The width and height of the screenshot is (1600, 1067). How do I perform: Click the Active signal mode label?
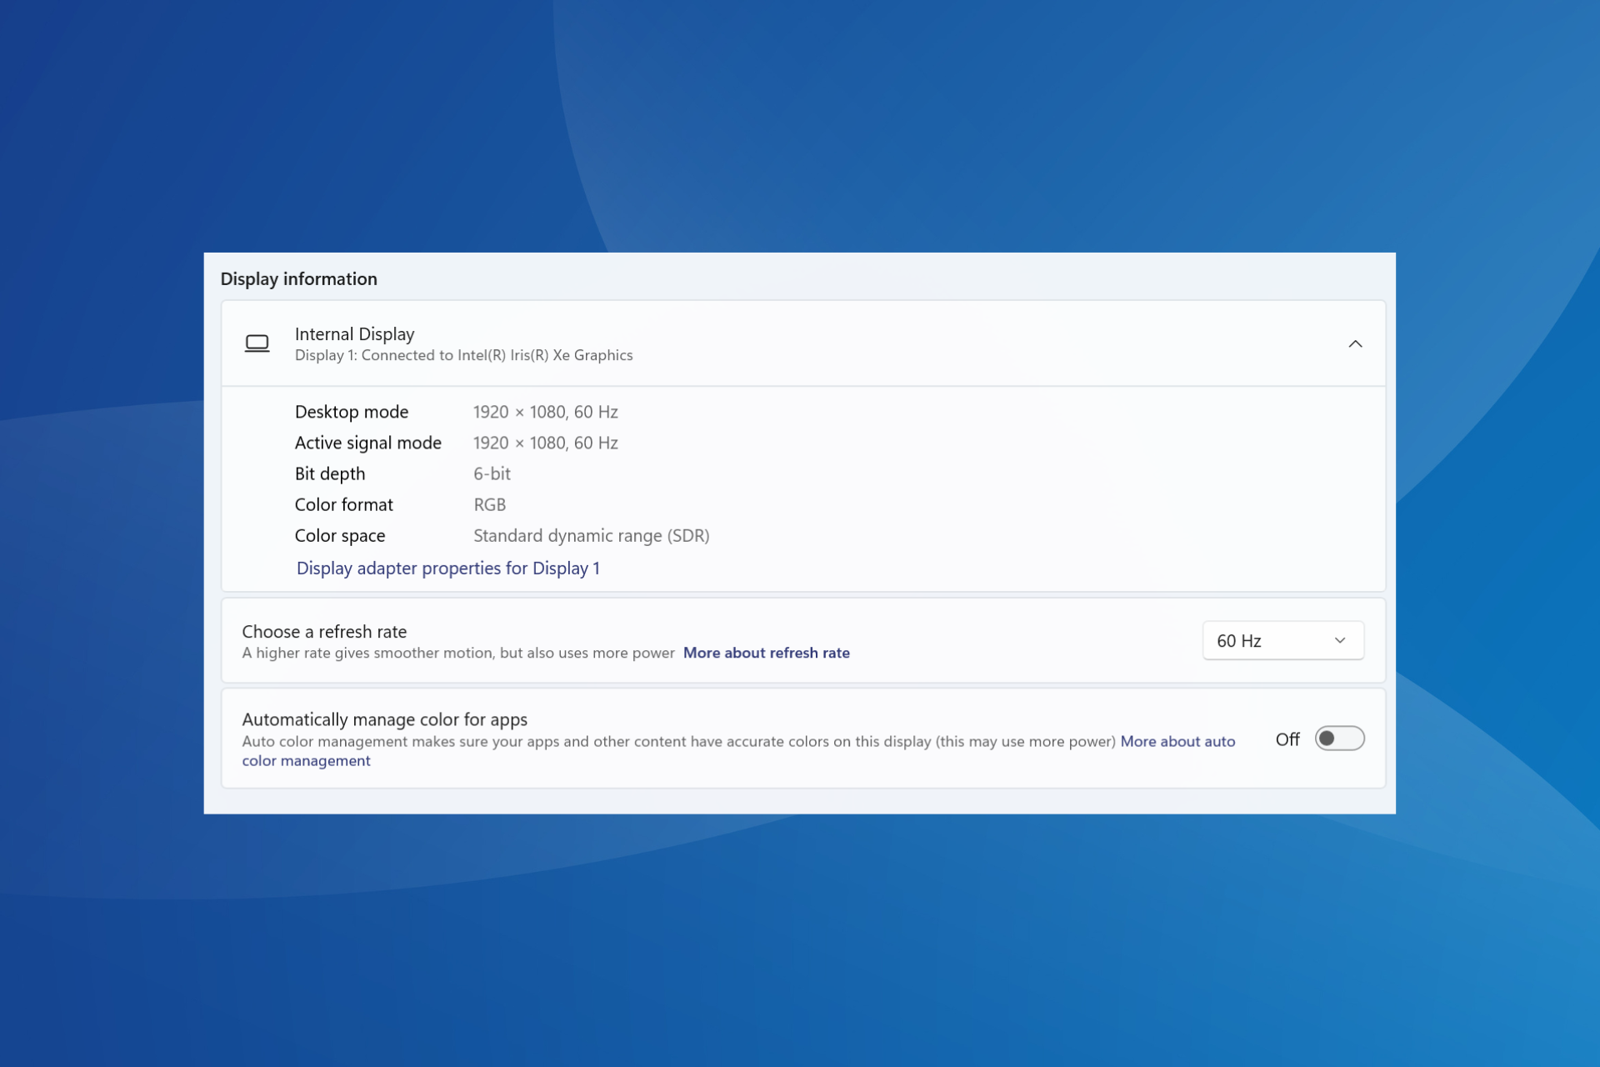click(x=367, y=443)
